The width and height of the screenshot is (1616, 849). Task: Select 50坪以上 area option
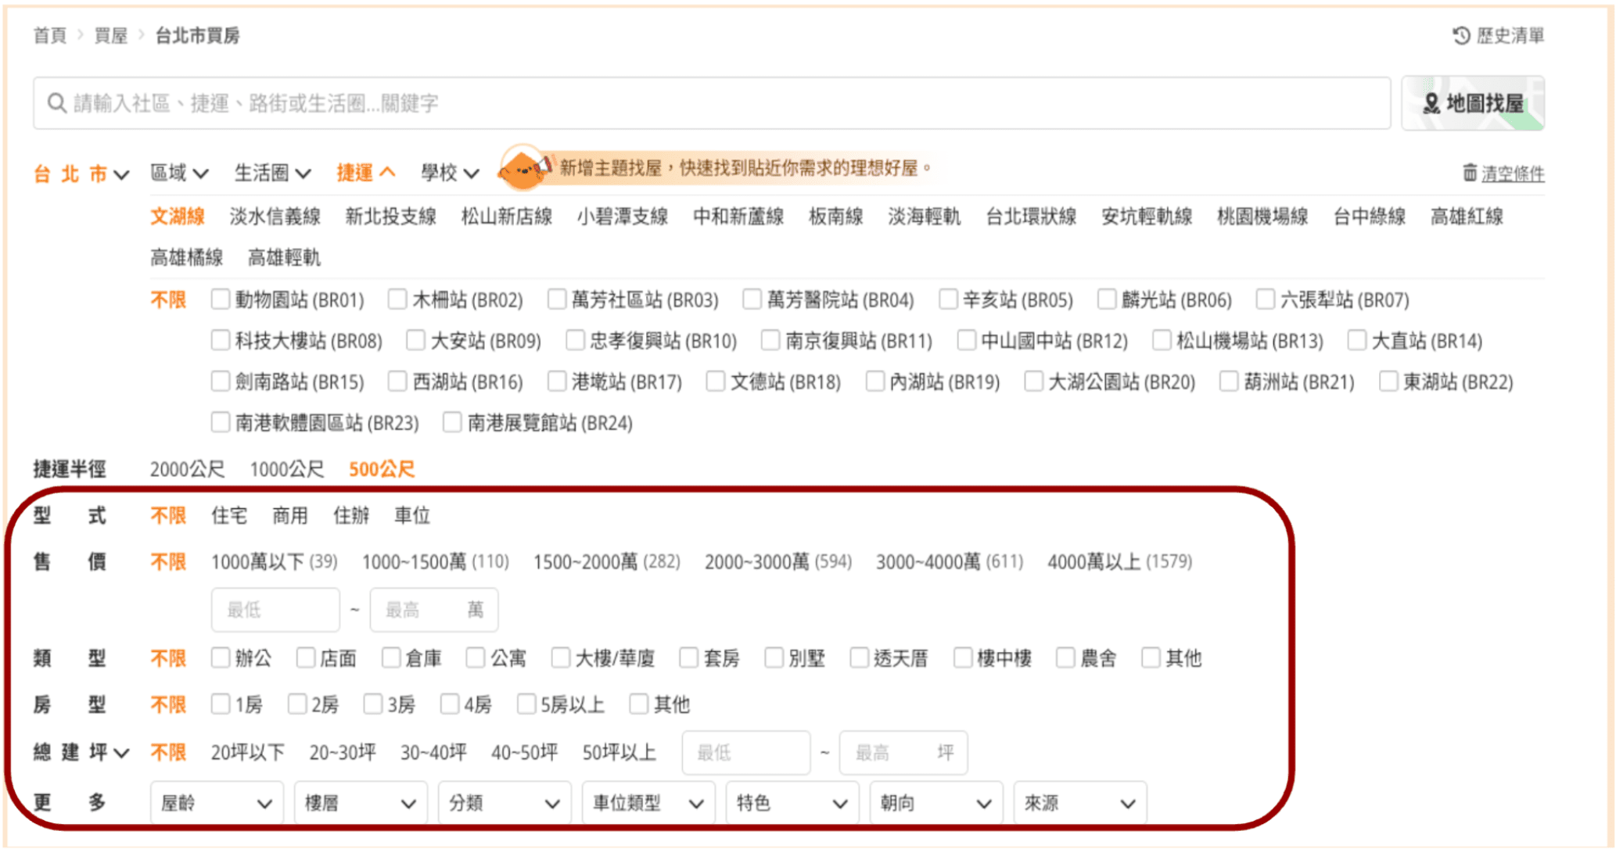(x=619, y=753)
